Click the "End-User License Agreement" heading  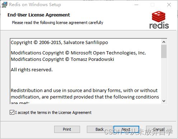(39, 15)
